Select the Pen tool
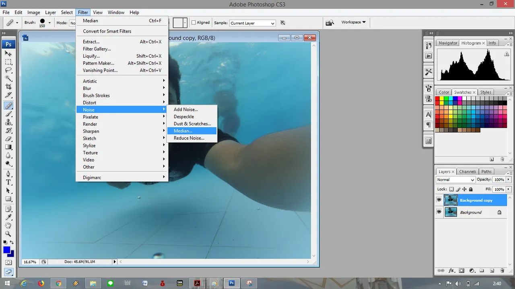Screen dimensions: 515x289 coord(8,174)
